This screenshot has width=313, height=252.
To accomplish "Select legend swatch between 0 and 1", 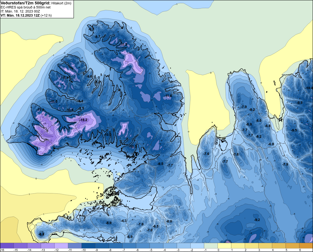I will (224, 246).
